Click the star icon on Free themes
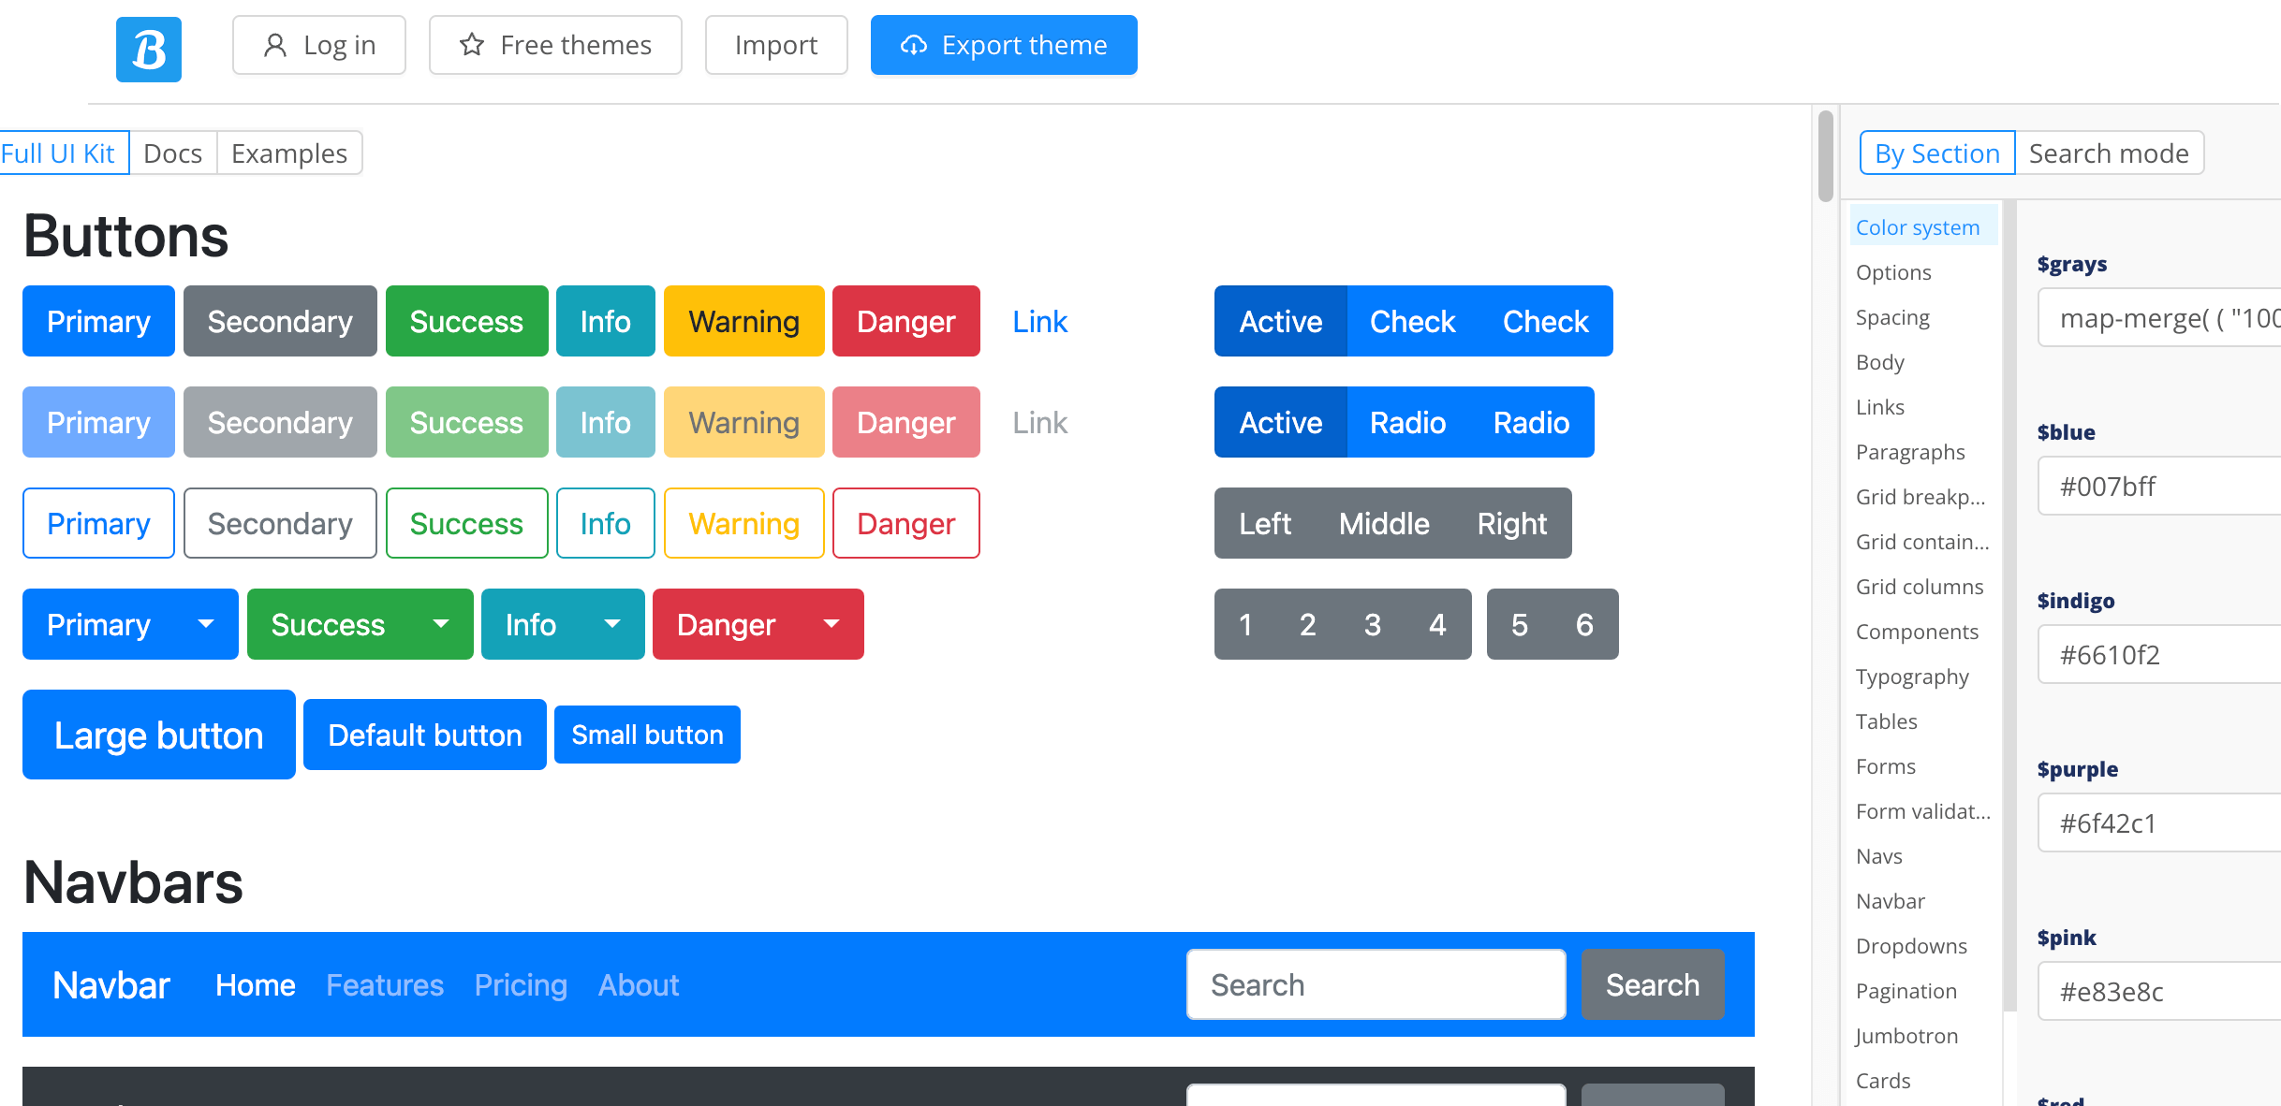The image size is (2281, 1106). point(472,44)
